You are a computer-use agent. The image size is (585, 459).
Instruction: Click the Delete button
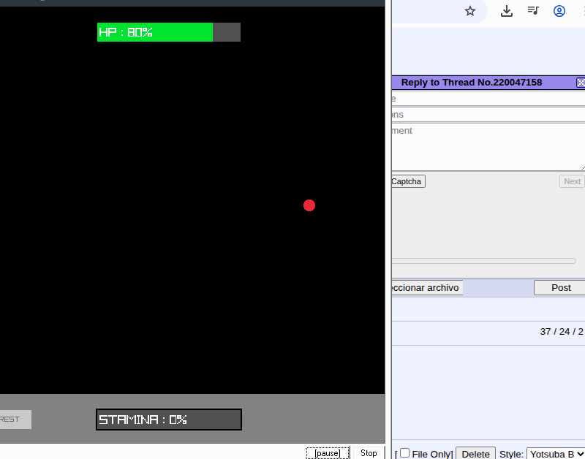click(475, 454)
